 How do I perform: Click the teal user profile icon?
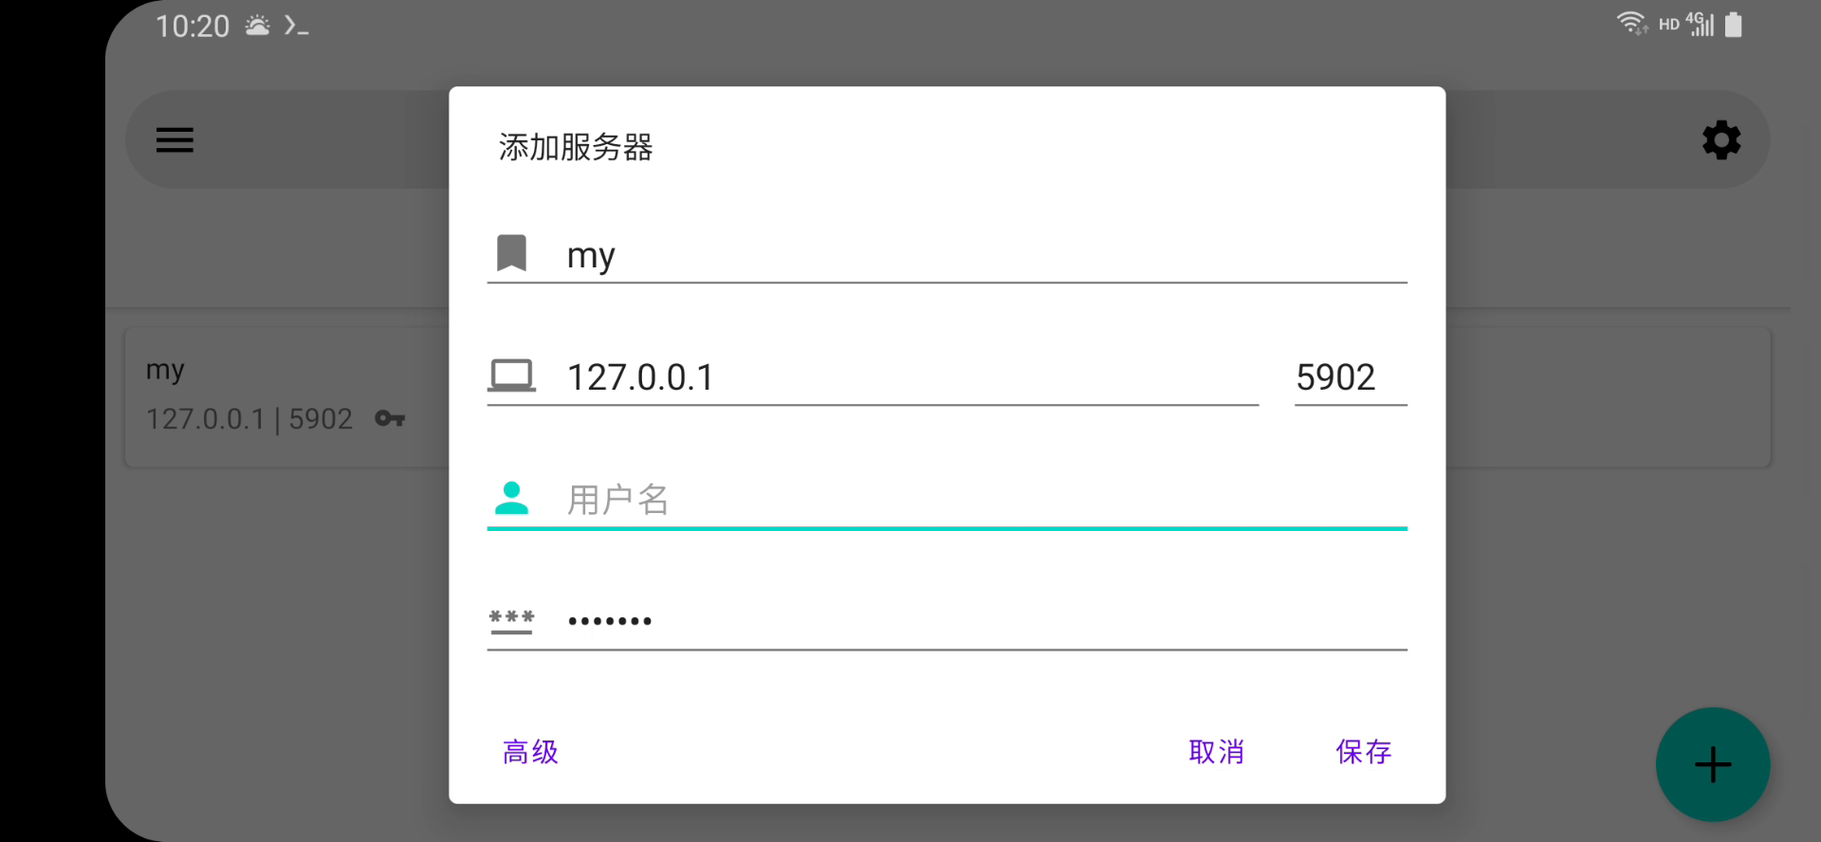click(511, 498)
